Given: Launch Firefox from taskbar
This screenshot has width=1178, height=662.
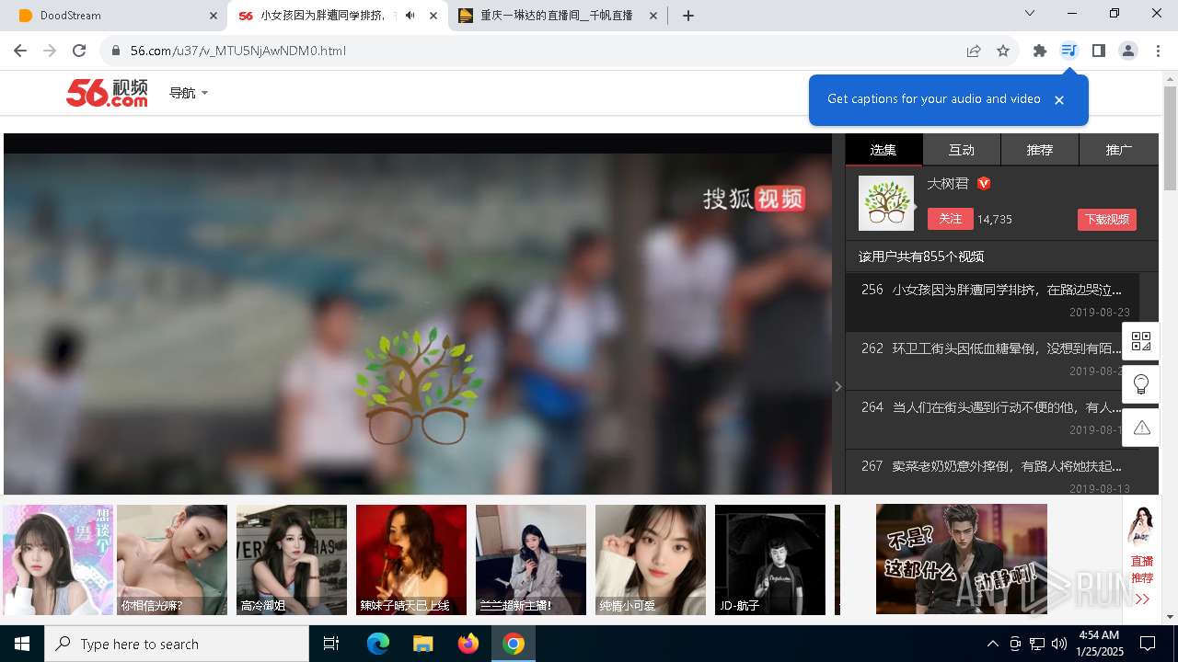Looking at the screenshot, I should pos(468,644).
